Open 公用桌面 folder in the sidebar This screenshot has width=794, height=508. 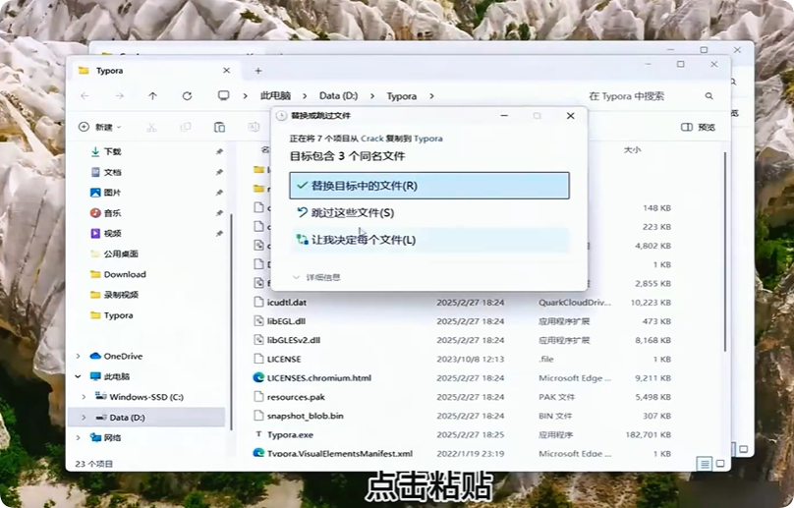tap(121, 254)
